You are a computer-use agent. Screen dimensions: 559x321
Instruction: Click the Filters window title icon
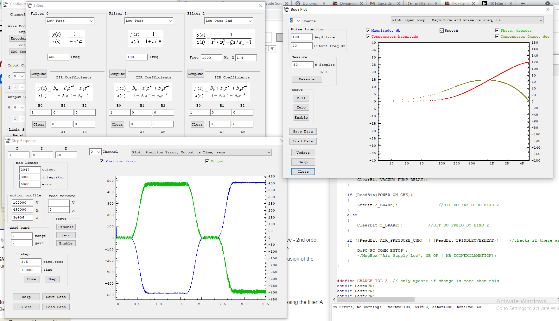(x=30, y=5)
